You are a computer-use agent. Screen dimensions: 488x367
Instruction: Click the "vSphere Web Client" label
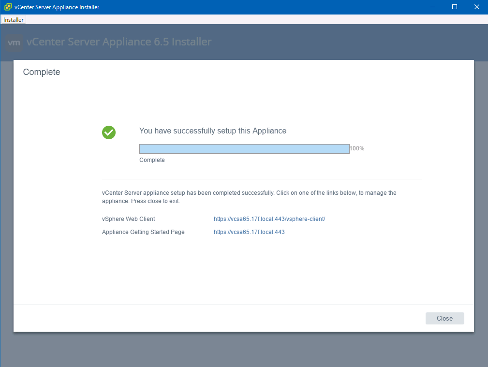(x=128, y=219)
